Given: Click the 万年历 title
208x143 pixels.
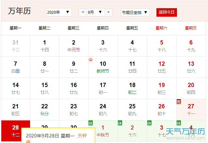Looking at the screenshot, I should point(20,11).
